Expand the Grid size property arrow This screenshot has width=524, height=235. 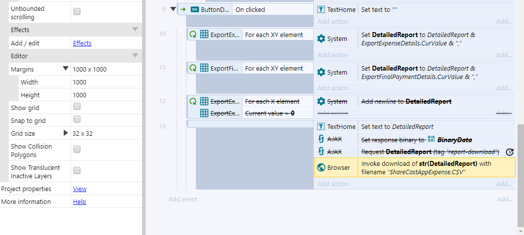coord(66,133)
